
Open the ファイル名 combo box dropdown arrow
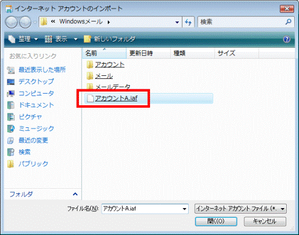coord(184,209)
